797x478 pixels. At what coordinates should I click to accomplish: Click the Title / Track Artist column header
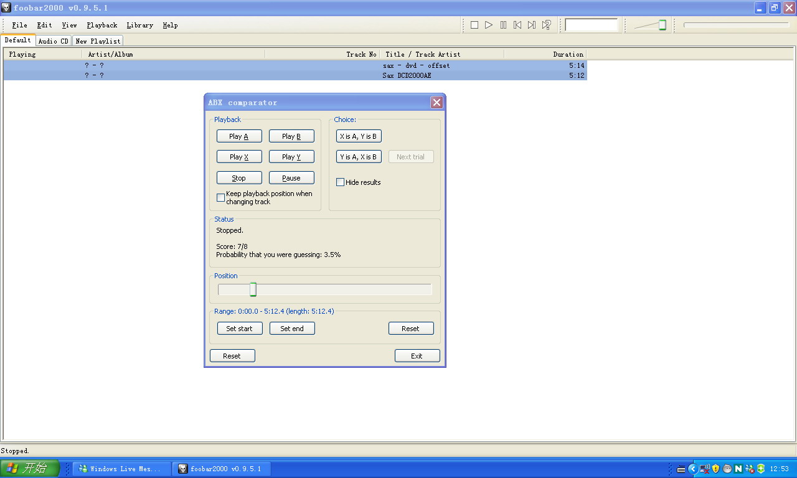[x=442, y=54]
